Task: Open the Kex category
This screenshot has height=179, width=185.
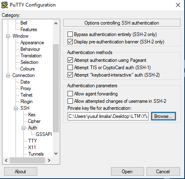Action: point(32,115)
